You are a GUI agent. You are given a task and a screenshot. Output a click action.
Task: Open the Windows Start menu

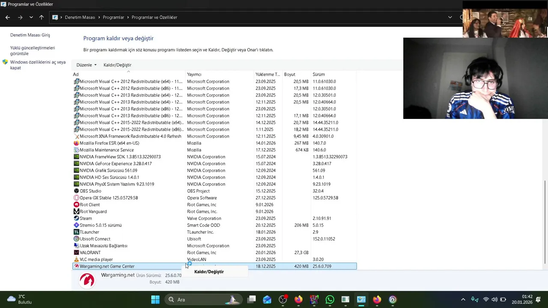(x=155, y=299)
